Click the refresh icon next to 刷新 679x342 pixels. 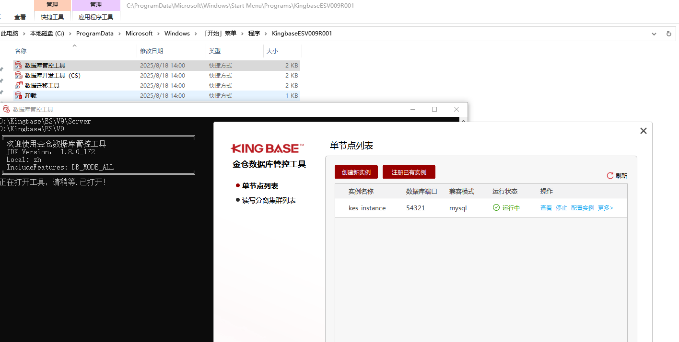[x=610, y=176]
